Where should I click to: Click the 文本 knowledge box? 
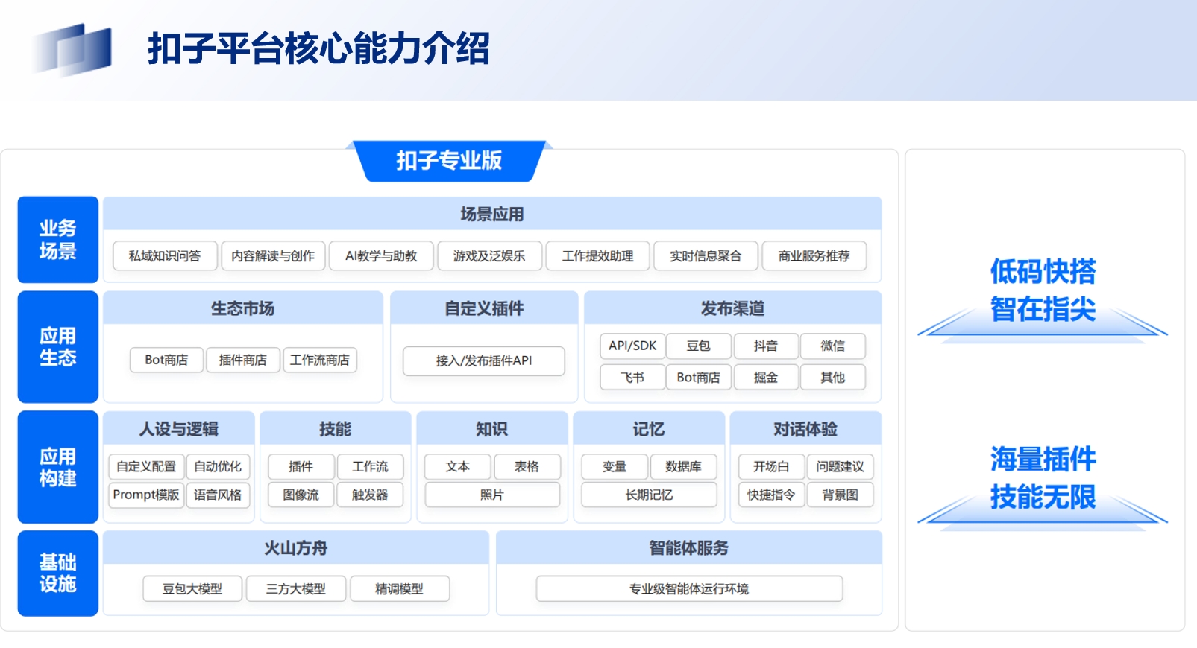coord(458,466)
